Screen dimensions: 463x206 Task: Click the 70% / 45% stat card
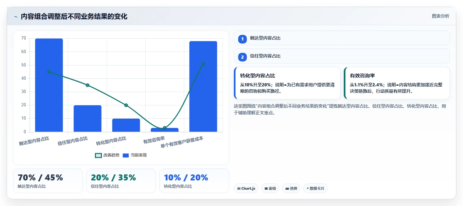(48, 181)
